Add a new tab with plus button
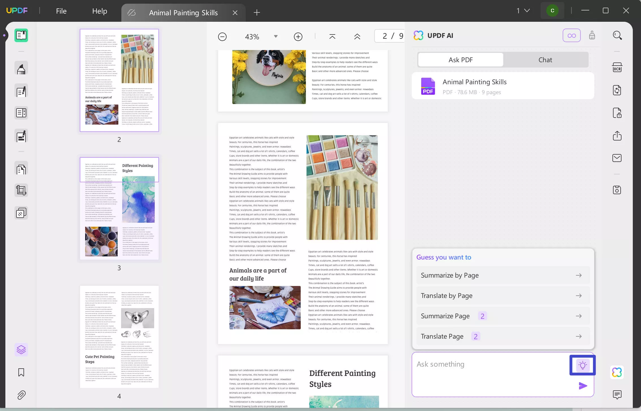Image resolution: width=641 pixels, height=411 pixels. tap(257, 12)
